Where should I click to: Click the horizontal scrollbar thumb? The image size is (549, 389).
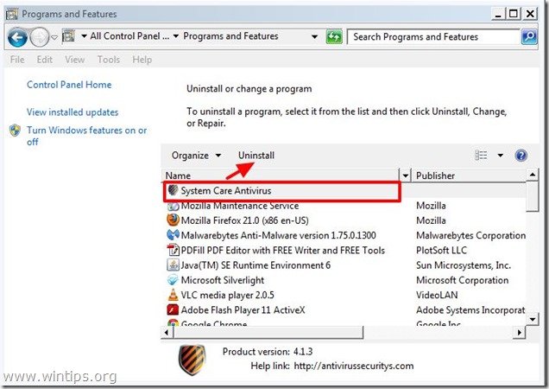click(268, 332)
